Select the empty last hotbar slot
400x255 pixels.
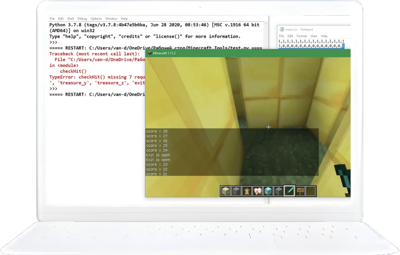311,191
